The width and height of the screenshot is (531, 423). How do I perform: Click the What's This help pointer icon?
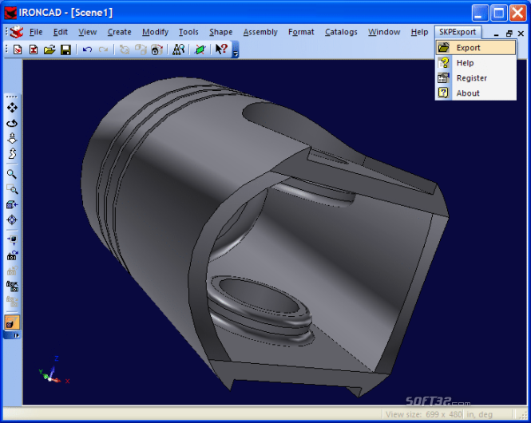click(x=221, y=49)
